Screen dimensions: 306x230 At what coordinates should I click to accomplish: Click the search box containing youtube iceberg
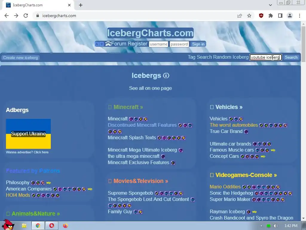pyautogui.click(x=266, y=57)
